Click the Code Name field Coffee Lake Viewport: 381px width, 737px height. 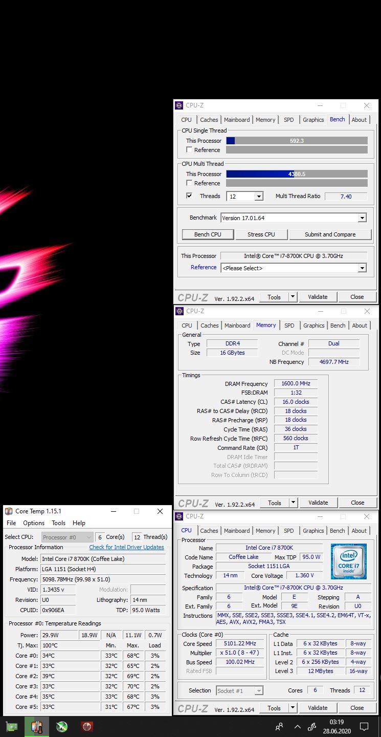click(243, 557)
